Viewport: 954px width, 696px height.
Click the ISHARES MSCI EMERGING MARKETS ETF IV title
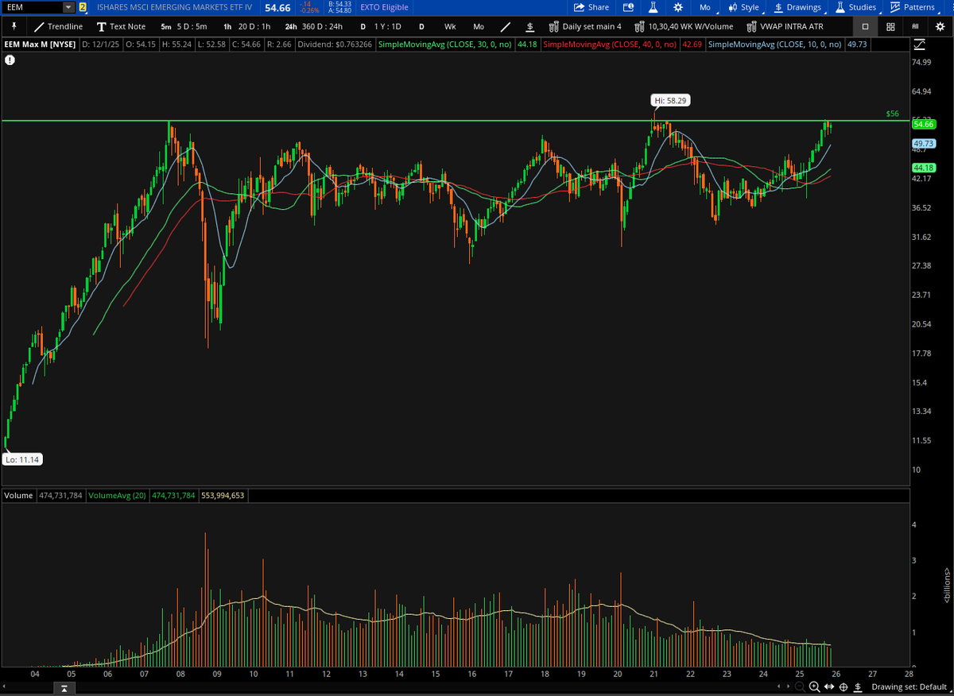pos(174,7)
